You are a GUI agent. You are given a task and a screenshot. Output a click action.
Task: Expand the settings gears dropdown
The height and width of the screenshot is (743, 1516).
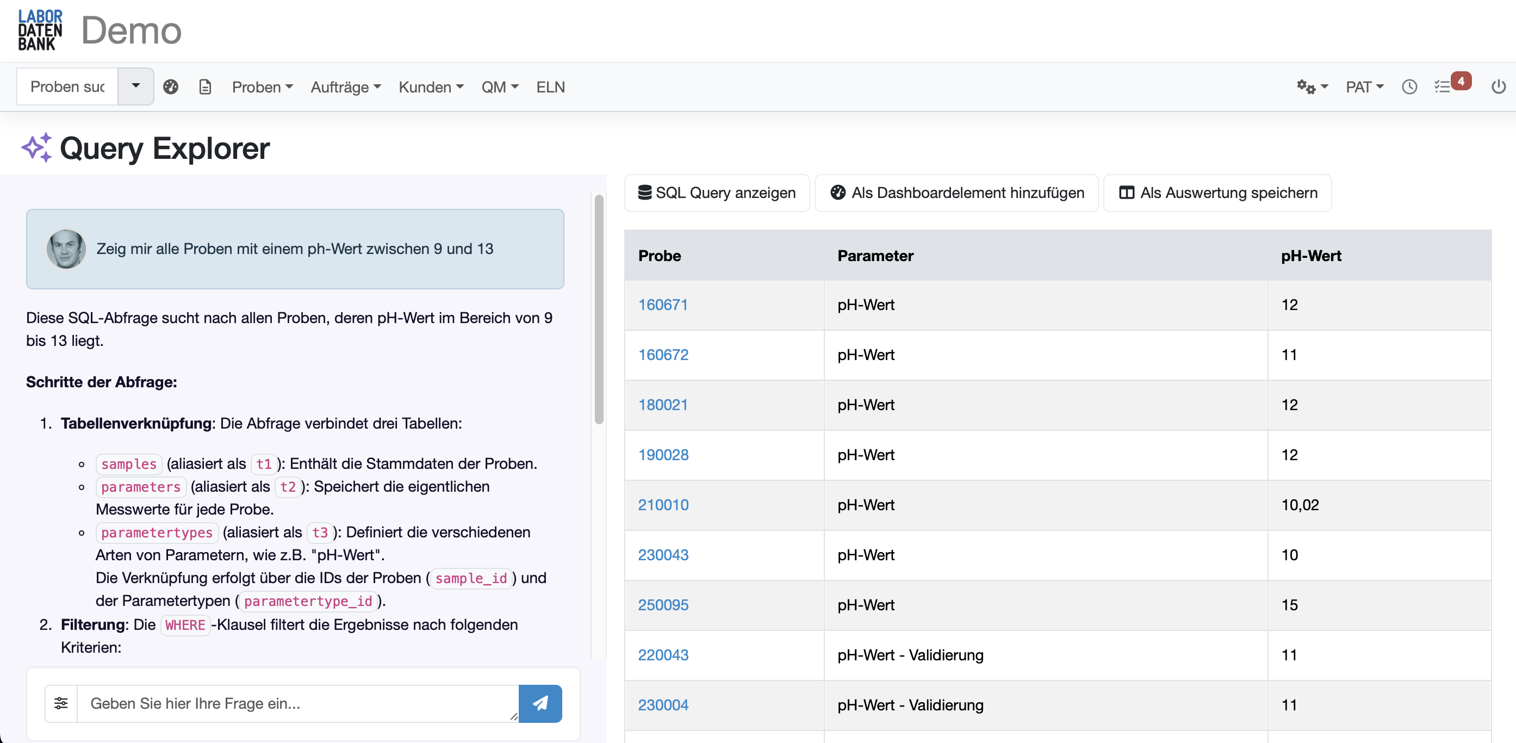tap(1313, 87)
